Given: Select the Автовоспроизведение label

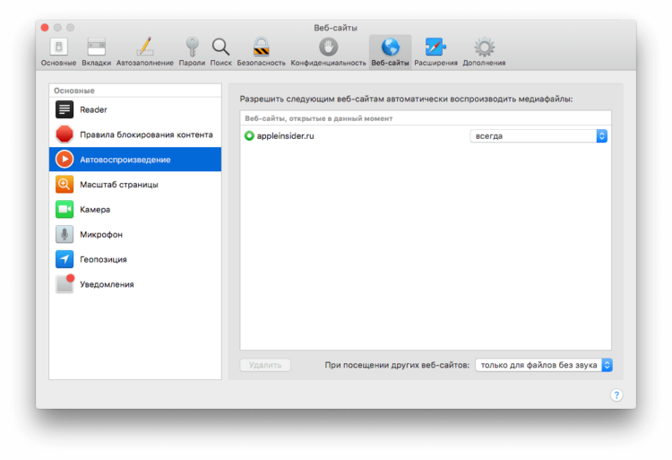Looking at the screenshot, I should click(x=125, y=160).
